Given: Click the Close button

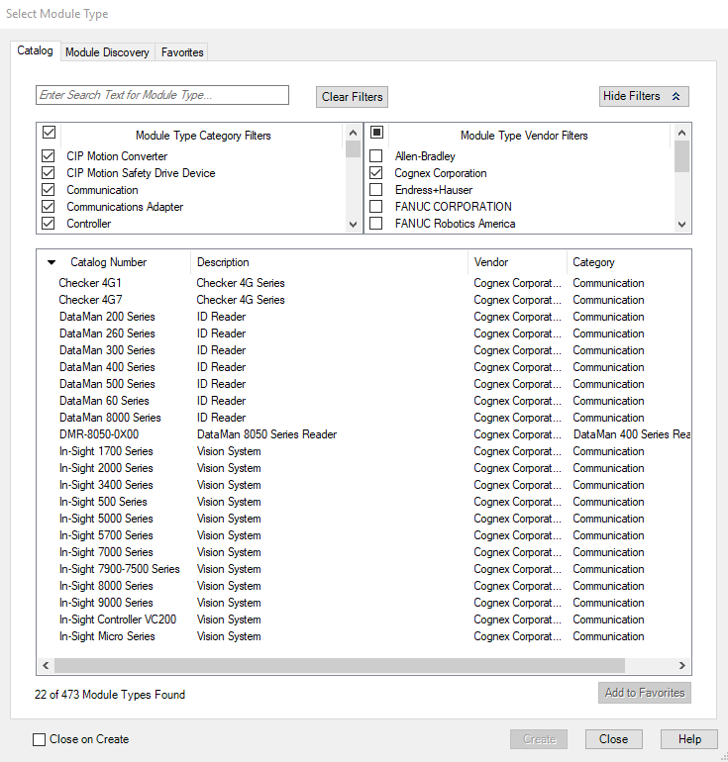Looking at the screenshot, I should click(613, 739).
